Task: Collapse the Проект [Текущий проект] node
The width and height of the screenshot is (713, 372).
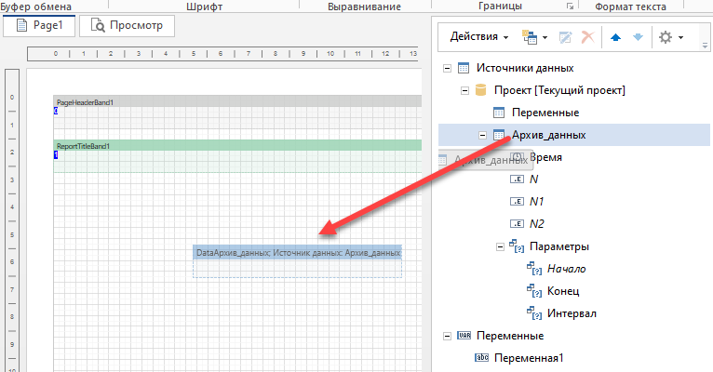Action: (464, 90)
